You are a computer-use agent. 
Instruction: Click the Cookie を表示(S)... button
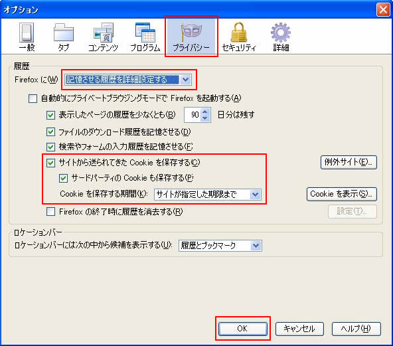pos(342,194)
